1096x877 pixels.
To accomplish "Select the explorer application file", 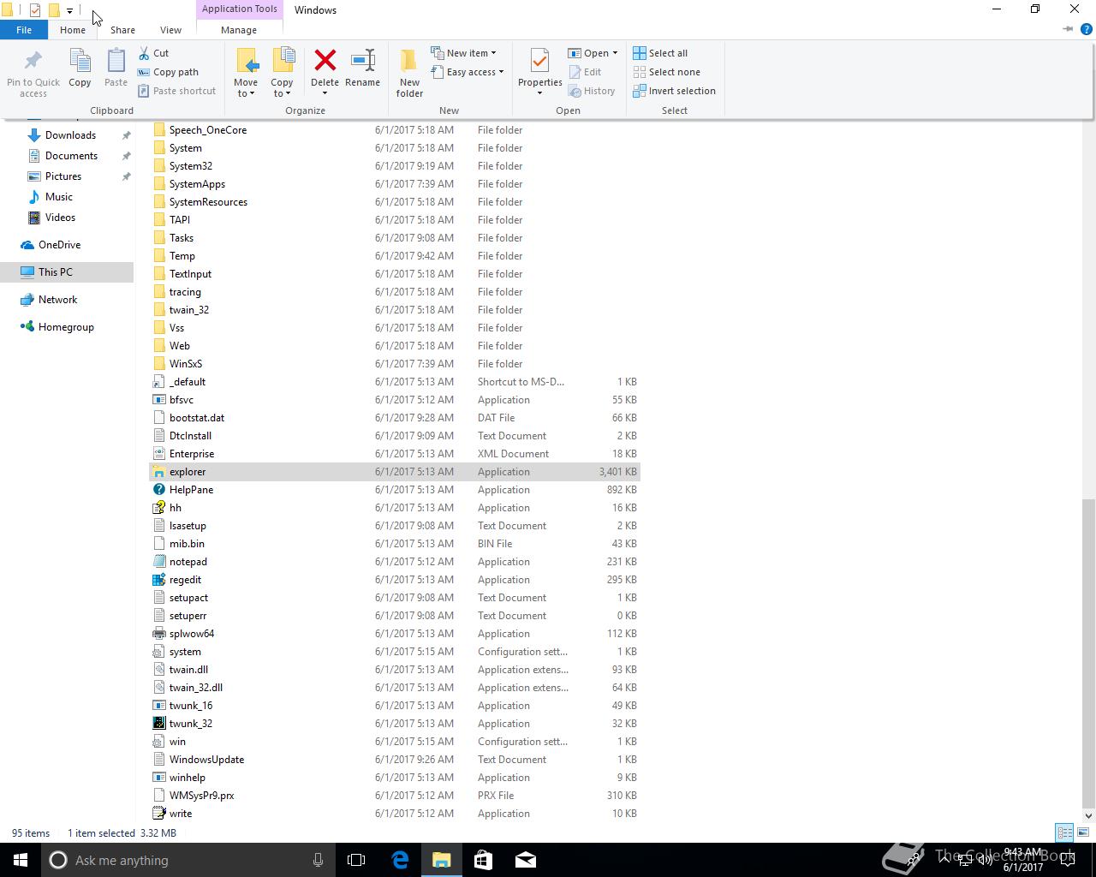I will pyautogui.click(x=395, y=472).
